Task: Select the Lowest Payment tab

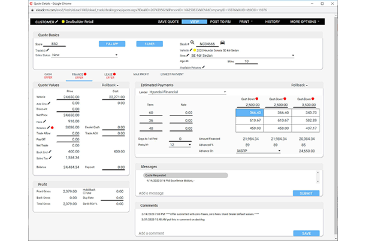Action: pyautogui.click(x=172, y=74)
